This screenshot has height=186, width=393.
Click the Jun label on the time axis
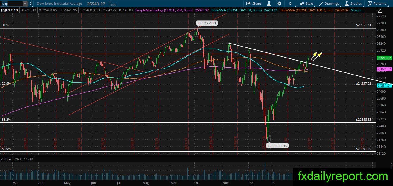pyautogui.click(x=93, y=183)
